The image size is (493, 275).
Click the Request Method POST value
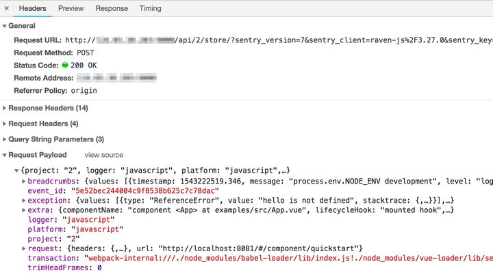[86, 53]
